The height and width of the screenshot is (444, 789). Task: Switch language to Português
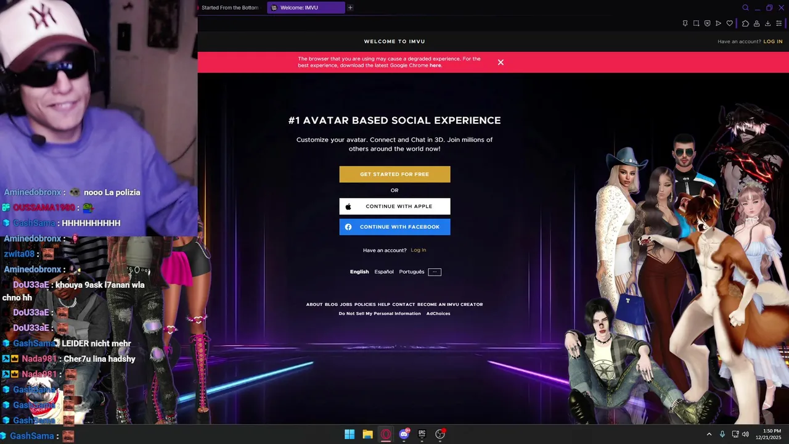pyautogui.click(x=412, y=272)
